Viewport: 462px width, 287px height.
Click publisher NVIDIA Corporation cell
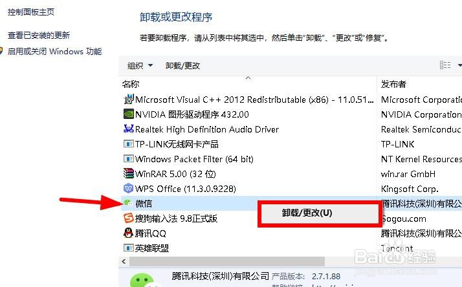tap(421, 114)
